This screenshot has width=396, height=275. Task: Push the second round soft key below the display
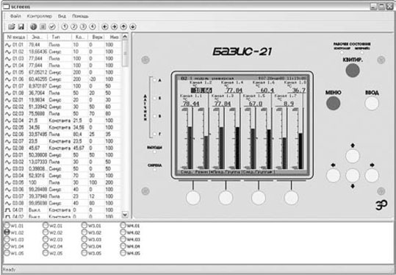tap(226, 197)
